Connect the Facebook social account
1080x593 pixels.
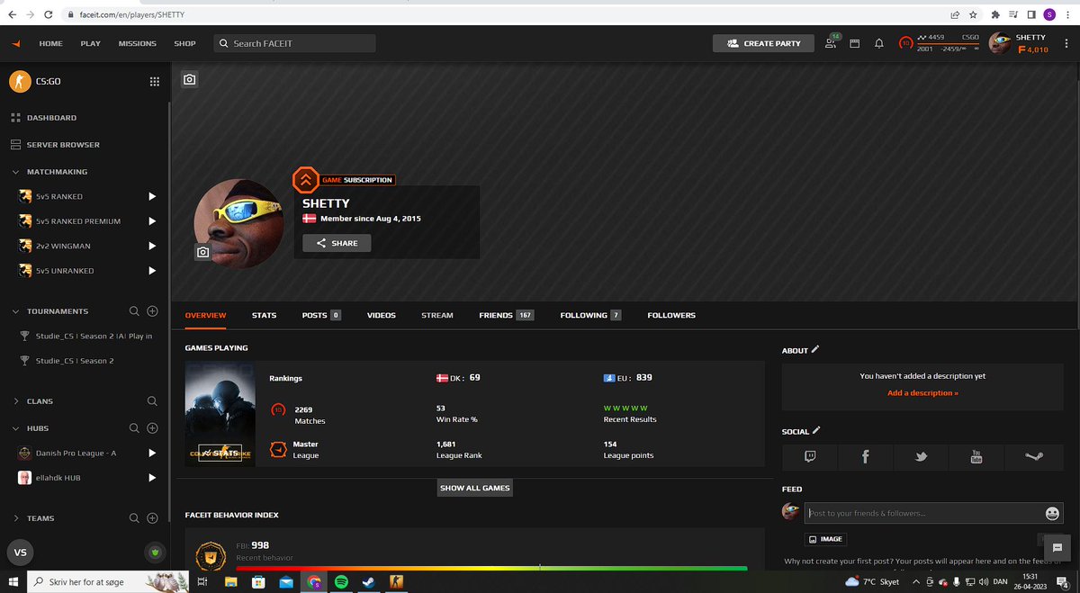(x=865, y=456)
